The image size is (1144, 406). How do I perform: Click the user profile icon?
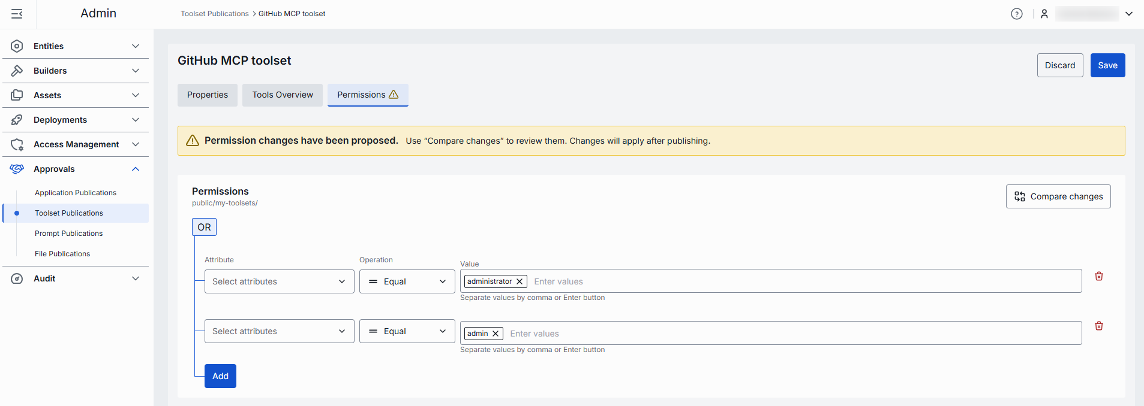[x=1044, y=14]
